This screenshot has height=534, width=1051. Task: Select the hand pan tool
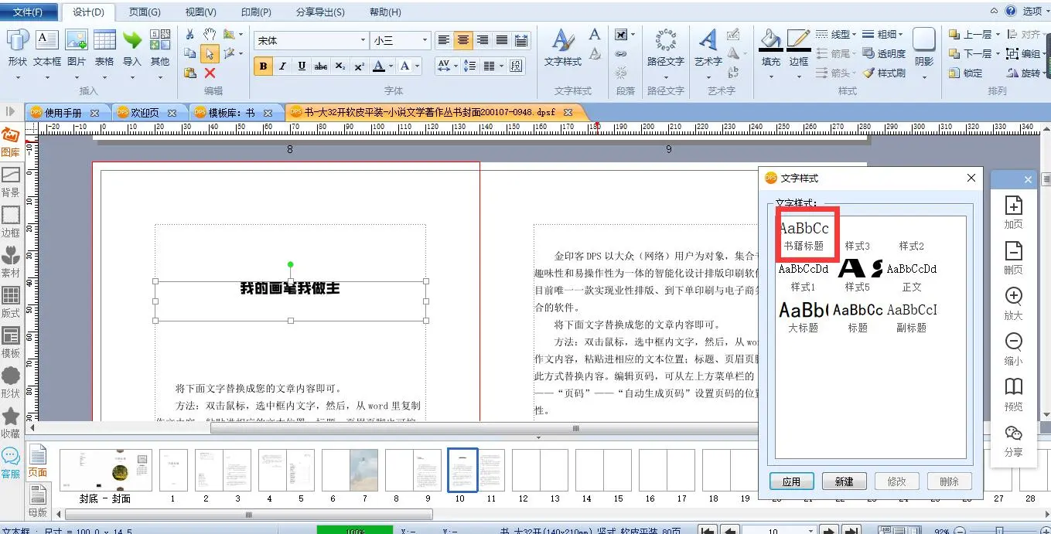click(210, 35)
